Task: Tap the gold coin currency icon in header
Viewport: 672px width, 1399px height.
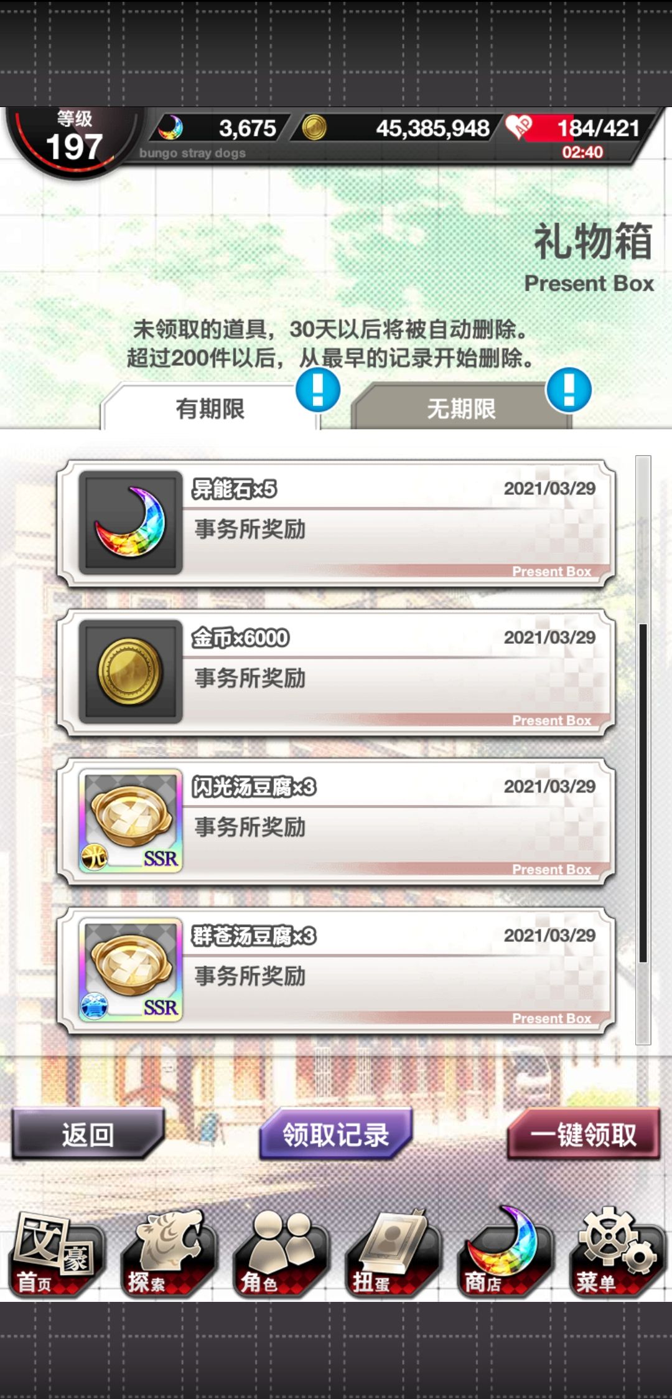Action: tap(314, 128)
